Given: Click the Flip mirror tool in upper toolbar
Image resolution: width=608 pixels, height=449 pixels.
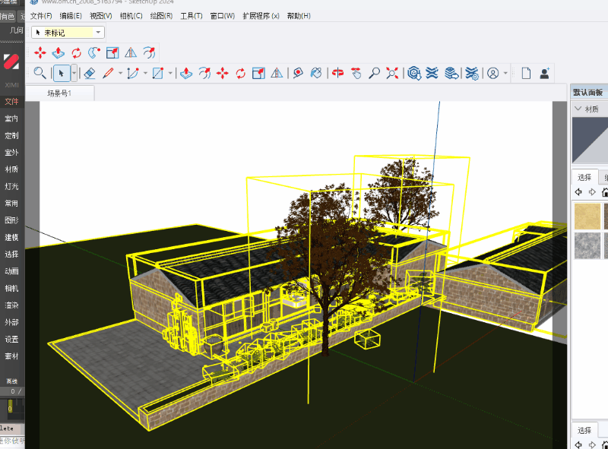Looking at the screenshot, I should pos(131,52).
